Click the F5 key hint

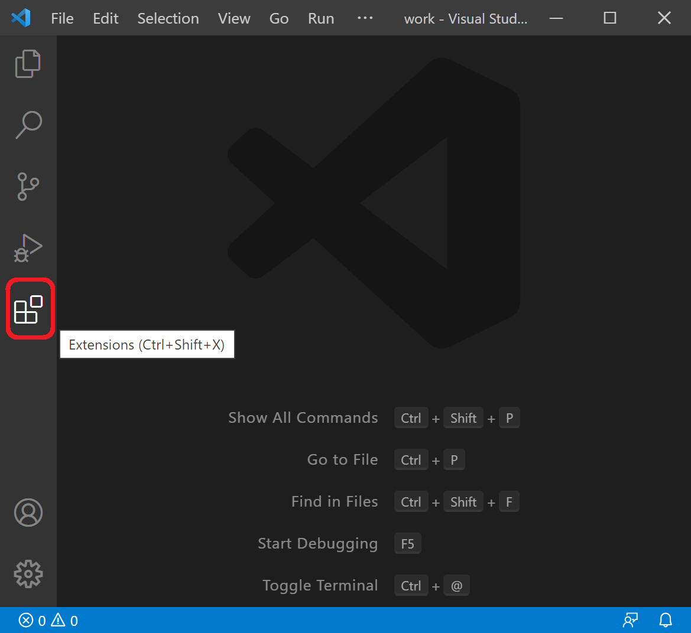408,544
